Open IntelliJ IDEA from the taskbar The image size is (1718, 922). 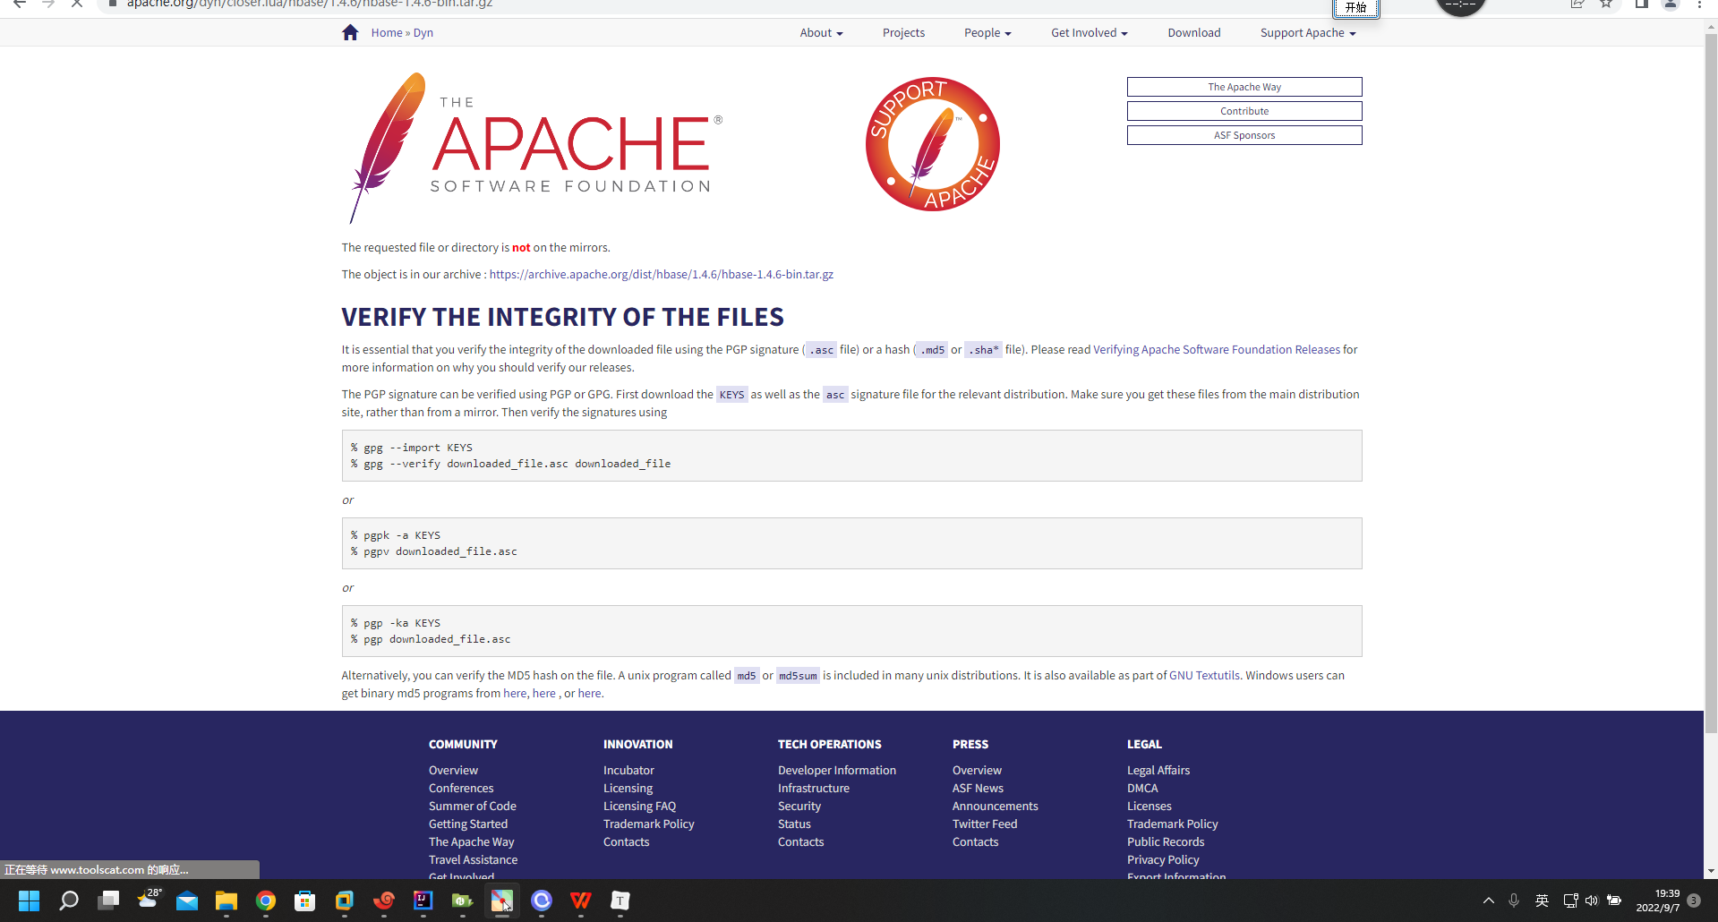coord(423,901)
